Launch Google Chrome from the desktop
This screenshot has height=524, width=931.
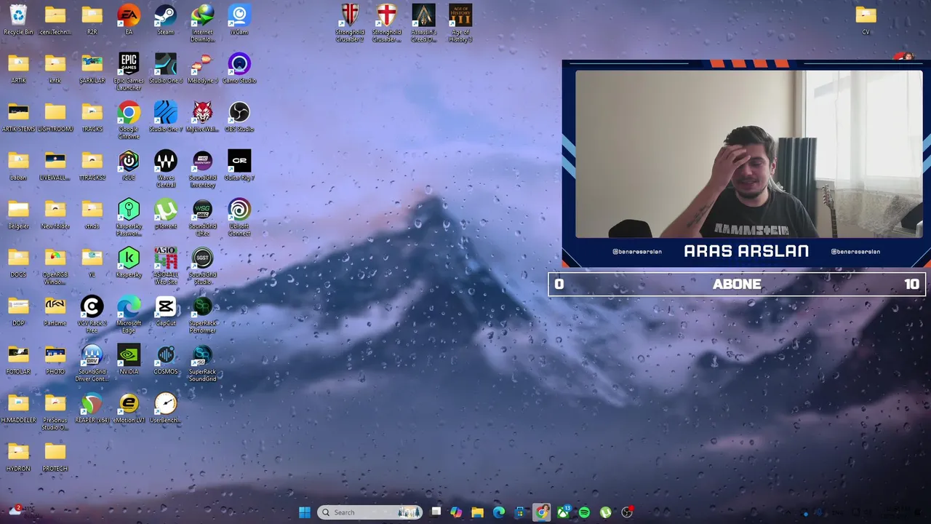pos(129,120)
